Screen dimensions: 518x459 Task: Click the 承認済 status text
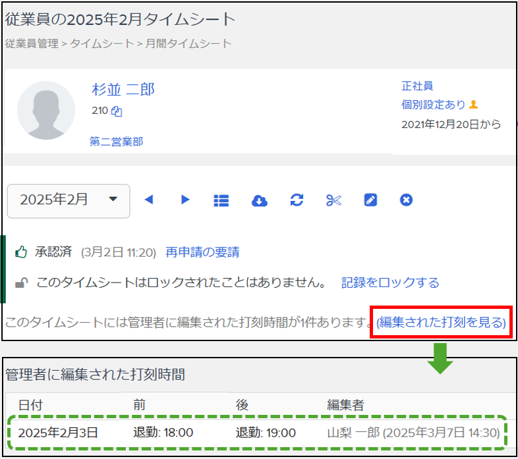point(53,252)
